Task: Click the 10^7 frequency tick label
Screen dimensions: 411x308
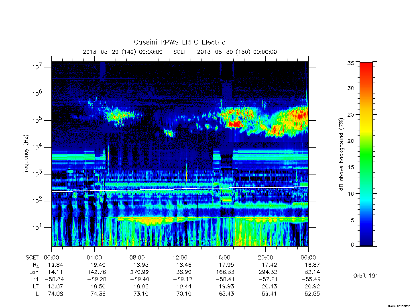Action: pos(37,67)
